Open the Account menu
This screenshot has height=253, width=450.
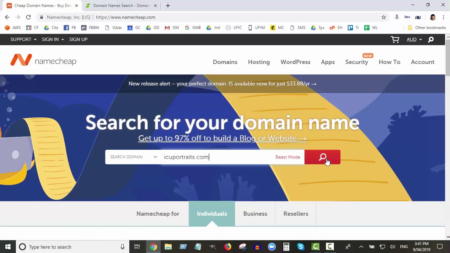coord(423,62)
